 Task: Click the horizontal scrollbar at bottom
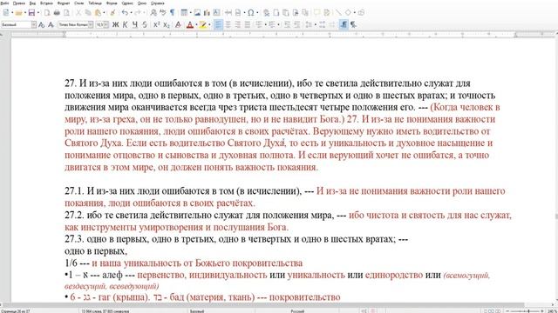point(262,305)
